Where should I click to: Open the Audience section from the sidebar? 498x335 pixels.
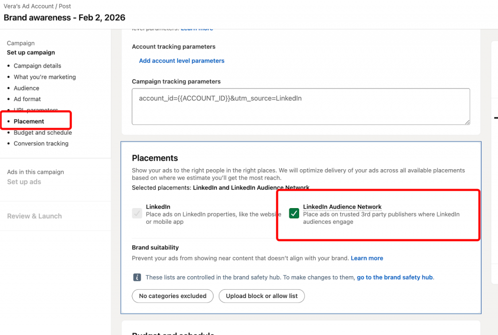click(26, 88)
